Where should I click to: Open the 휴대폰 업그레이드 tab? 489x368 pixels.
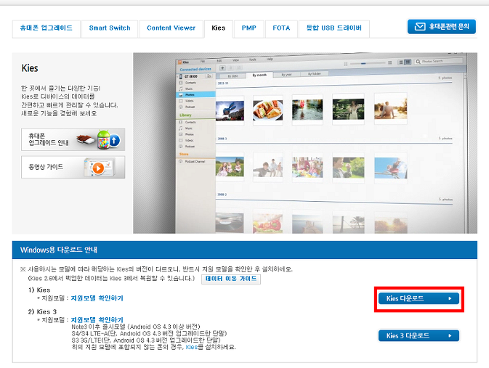coord(47,28)
